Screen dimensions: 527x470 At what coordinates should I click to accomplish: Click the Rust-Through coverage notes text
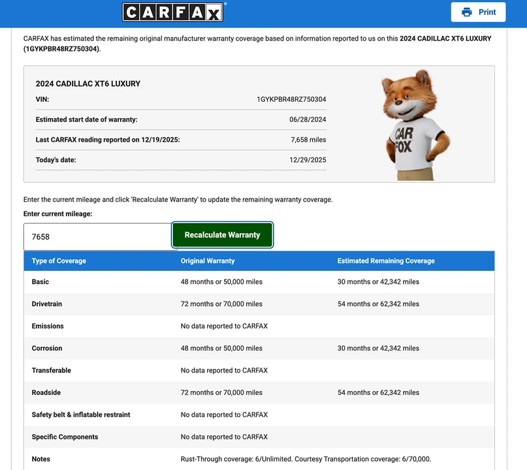(306, 460)
